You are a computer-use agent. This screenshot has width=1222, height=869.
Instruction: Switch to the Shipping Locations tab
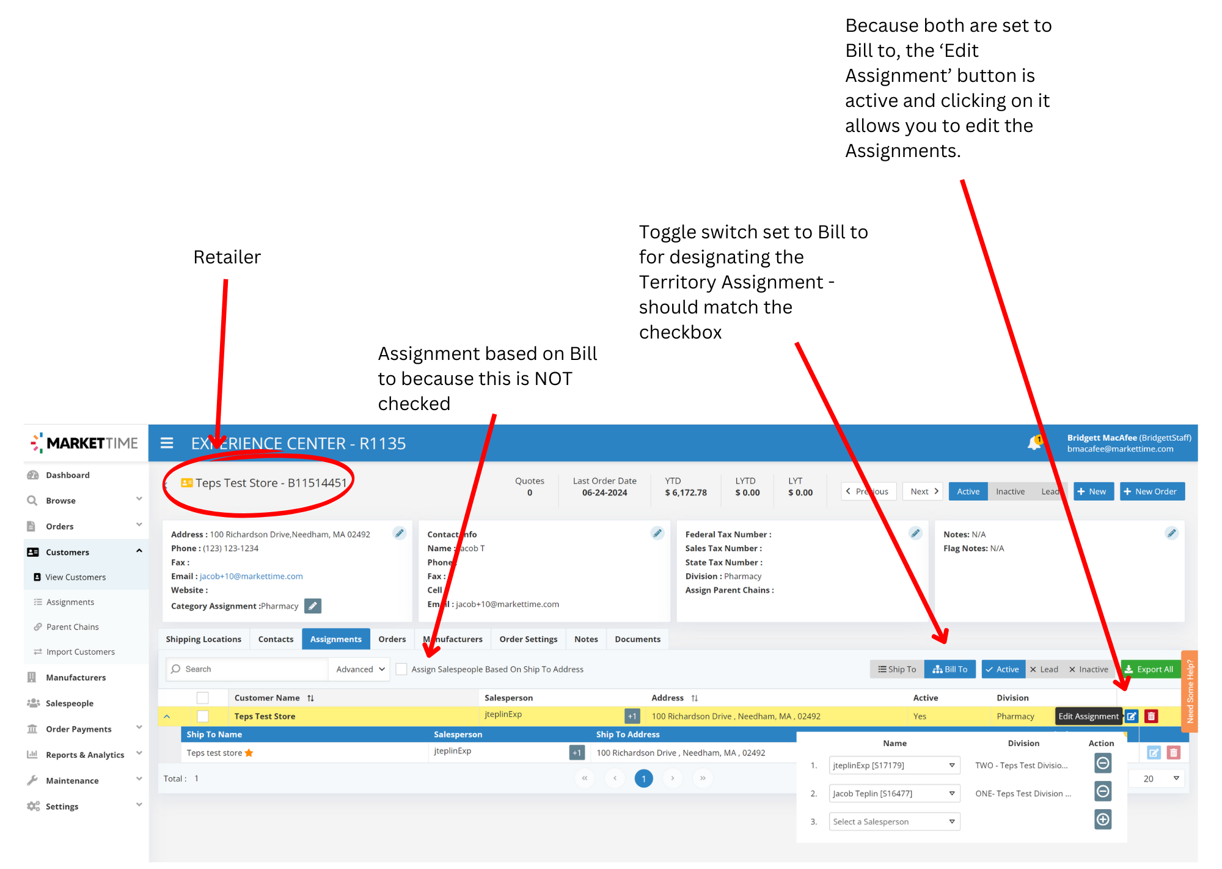tap(203, 639)
